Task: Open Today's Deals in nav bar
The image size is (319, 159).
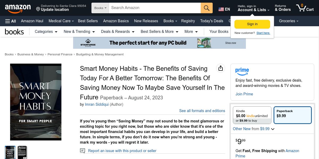Action: (x=212, y=21)
